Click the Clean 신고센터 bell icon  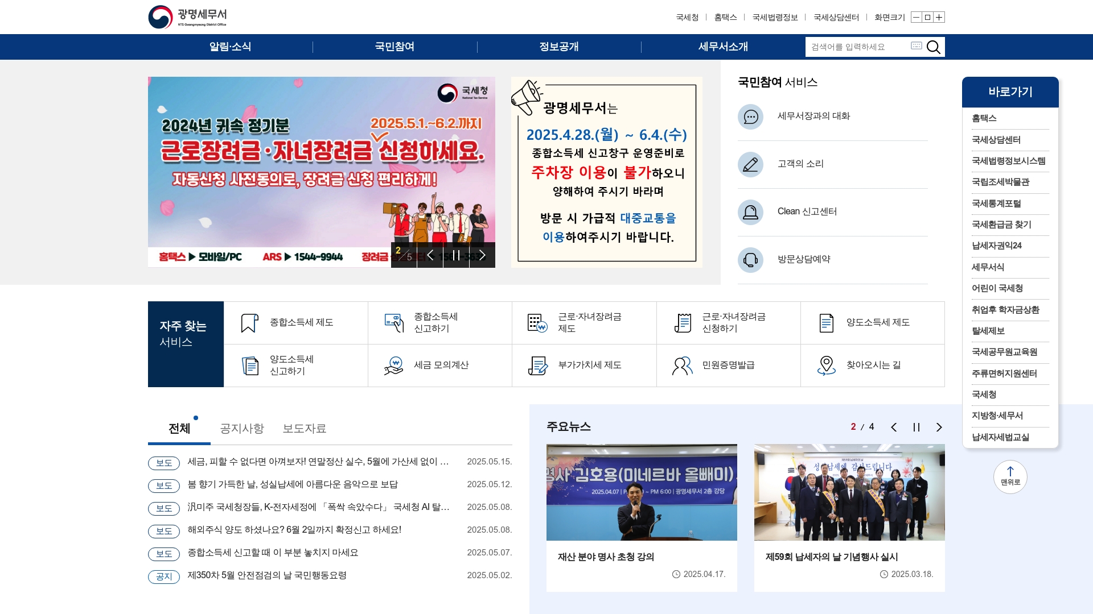pos(750,212)
